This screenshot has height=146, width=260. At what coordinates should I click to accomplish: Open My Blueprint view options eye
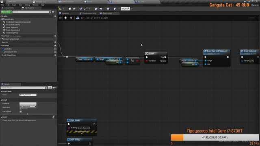[x=53, y=12]
